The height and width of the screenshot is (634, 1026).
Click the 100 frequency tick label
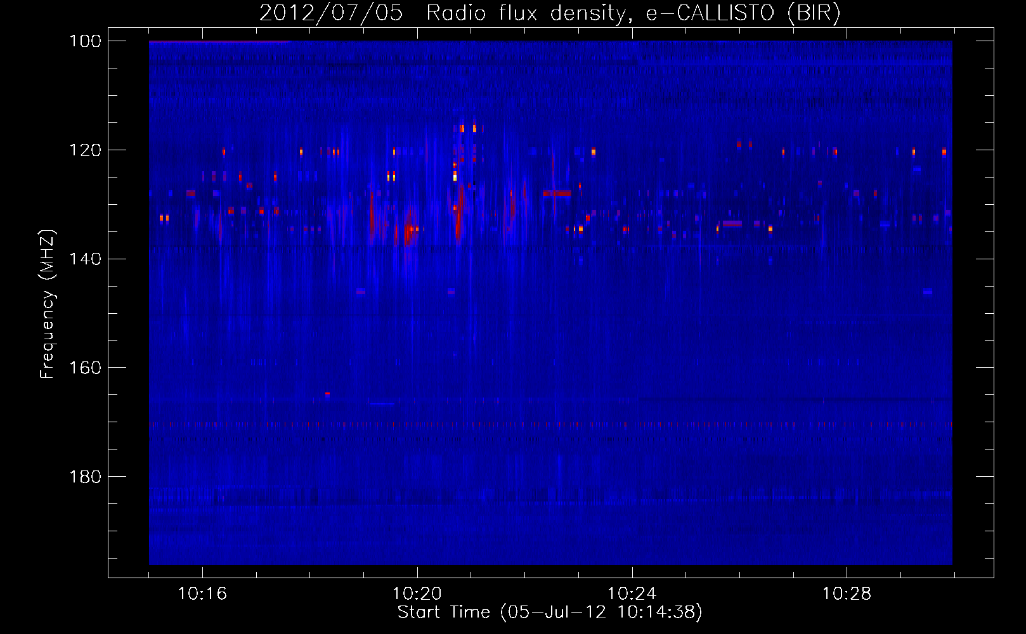[85, 41]
